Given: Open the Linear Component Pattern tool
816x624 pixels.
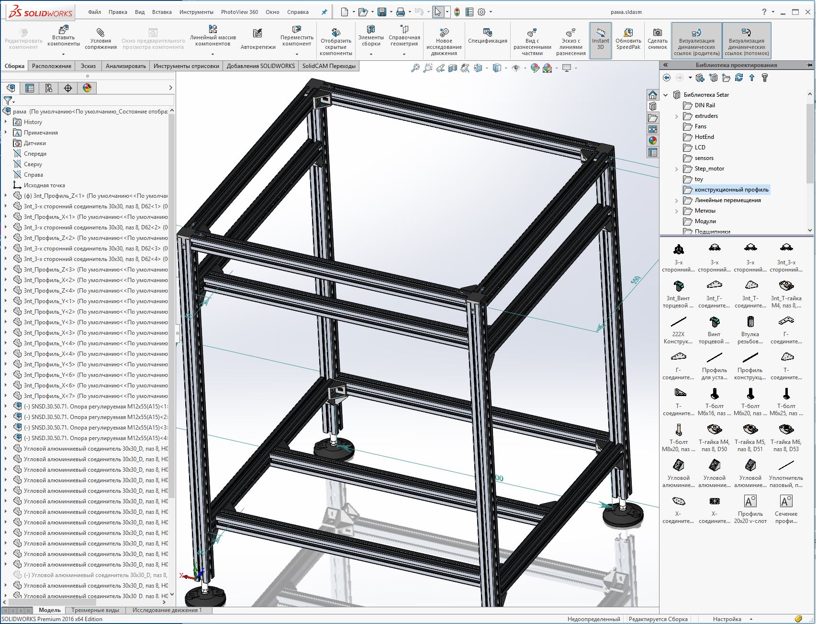Looking at the screenshot, I should 212,30.
